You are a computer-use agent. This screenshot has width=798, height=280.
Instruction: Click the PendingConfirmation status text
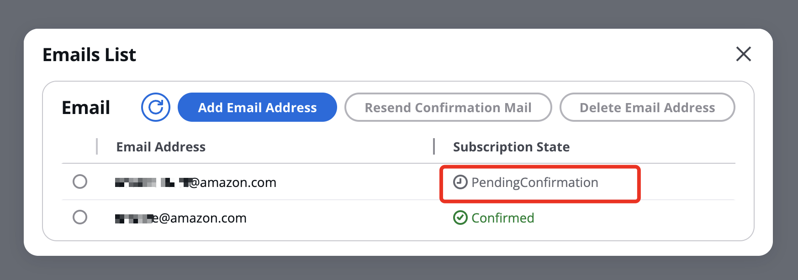(x=535, y=182)
